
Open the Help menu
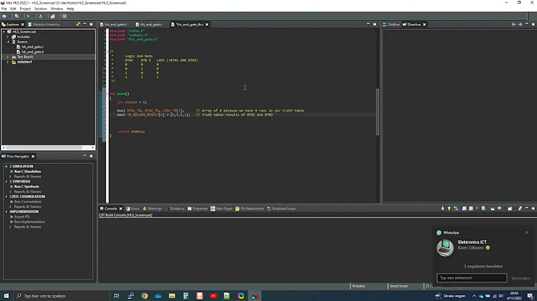click(70, 9)
